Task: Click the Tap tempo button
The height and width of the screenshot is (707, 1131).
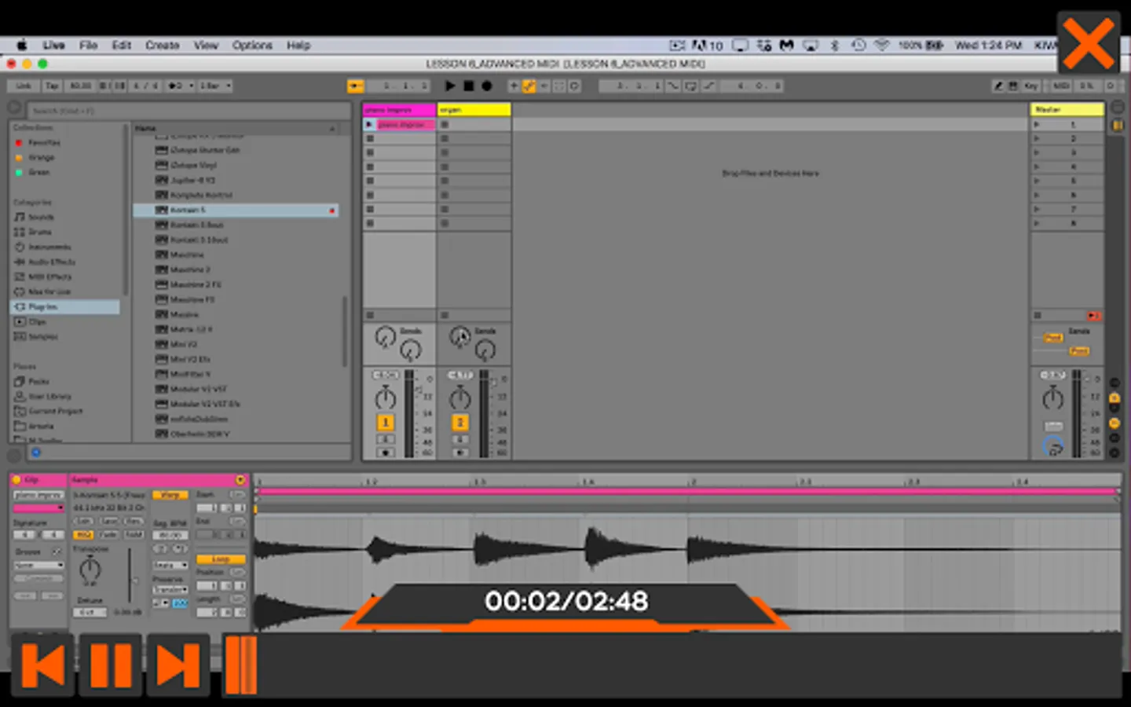Action: (x=52, y=86)
